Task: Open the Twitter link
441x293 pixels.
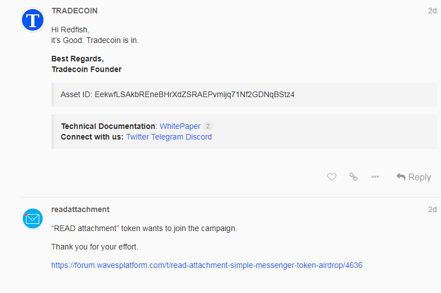Action: pos(137,137)
